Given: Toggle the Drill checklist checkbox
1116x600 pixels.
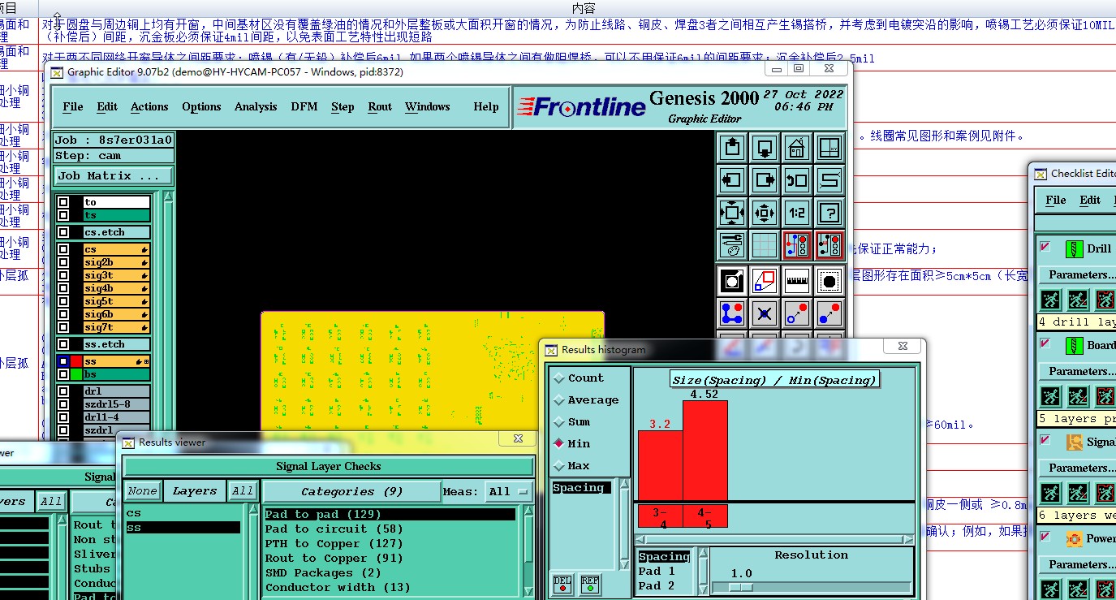Looking at the screenshot, I should tap(1045, 247).
